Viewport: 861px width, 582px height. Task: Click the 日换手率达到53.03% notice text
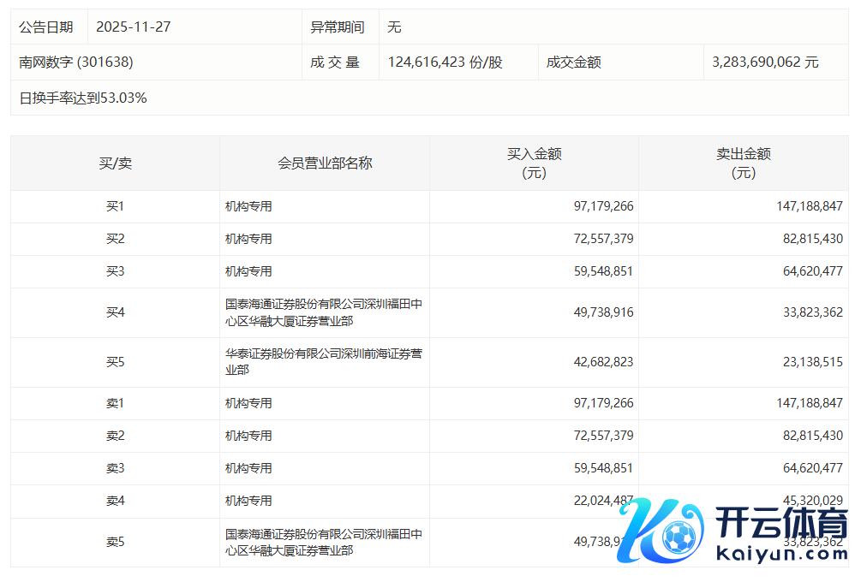(x=83, y=98)
